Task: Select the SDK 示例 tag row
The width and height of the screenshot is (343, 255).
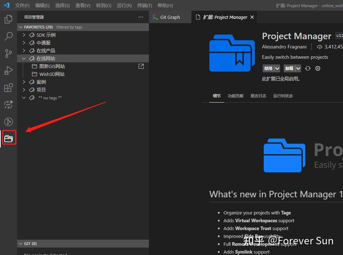Action: pos(83,35)
